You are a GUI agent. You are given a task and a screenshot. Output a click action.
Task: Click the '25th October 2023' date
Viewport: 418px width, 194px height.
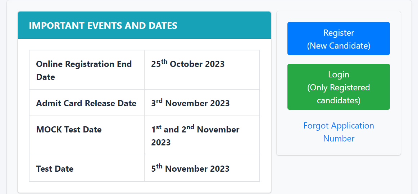[x=188, y=64]
